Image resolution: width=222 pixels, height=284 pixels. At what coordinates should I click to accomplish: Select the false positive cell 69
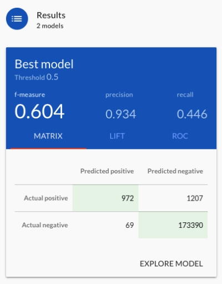tap(105, 225)
